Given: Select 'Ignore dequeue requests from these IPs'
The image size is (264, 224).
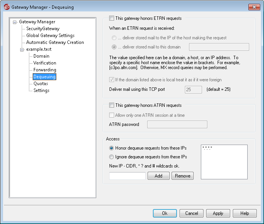Looking at the screenshot, I should [111, 157].
